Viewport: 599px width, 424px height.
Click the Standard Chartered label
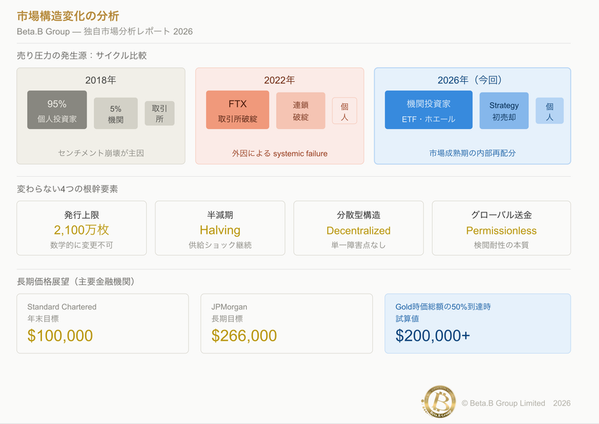[62, 307]
